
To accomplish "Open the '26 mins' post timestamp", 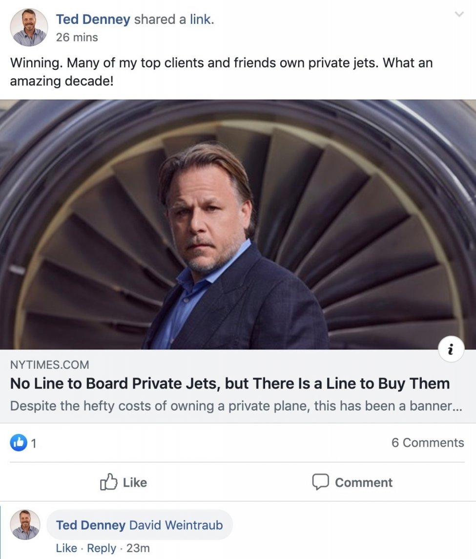I will (77, 37).
